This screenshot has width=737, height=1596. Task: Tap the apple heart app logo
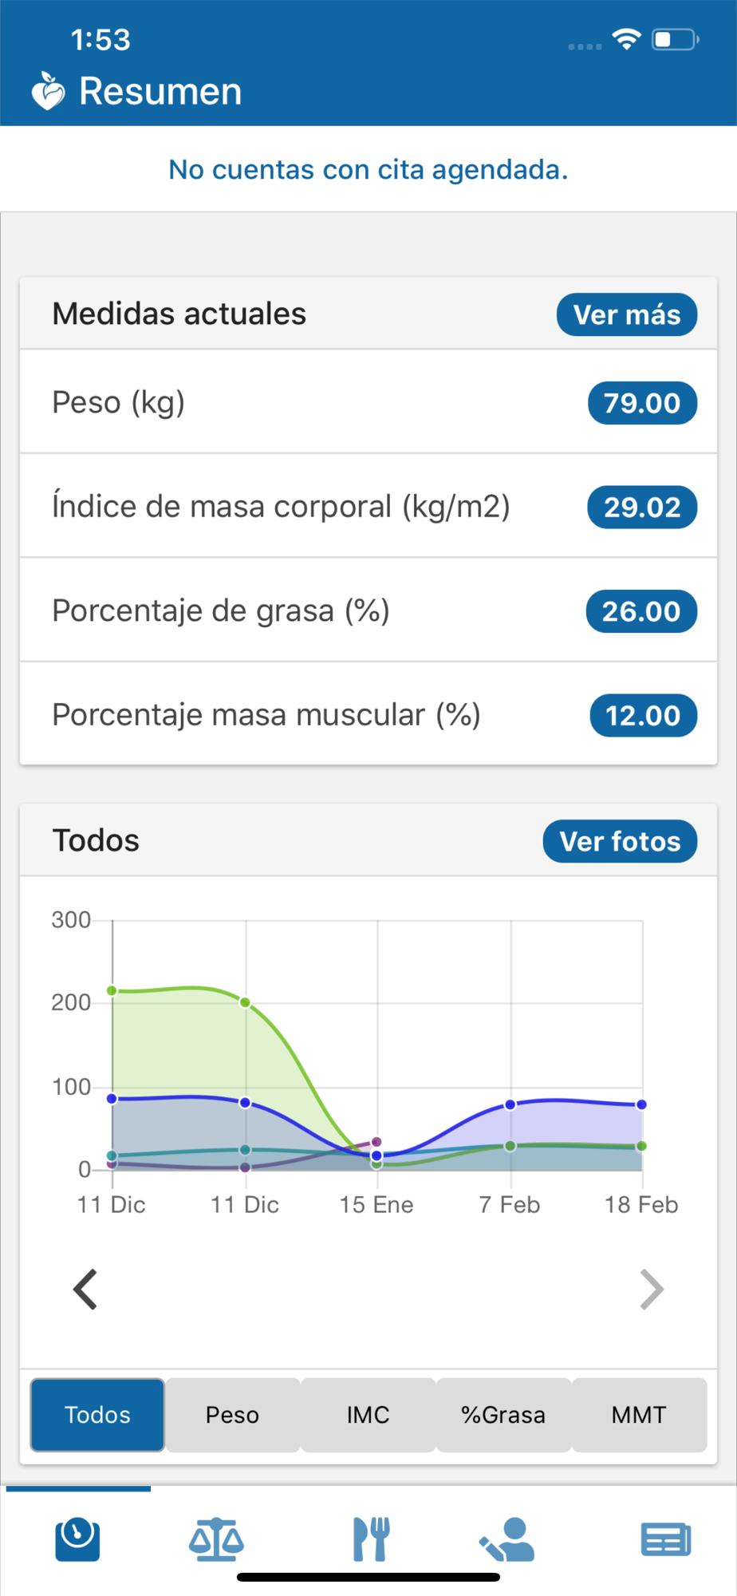(x=48, y=91)
